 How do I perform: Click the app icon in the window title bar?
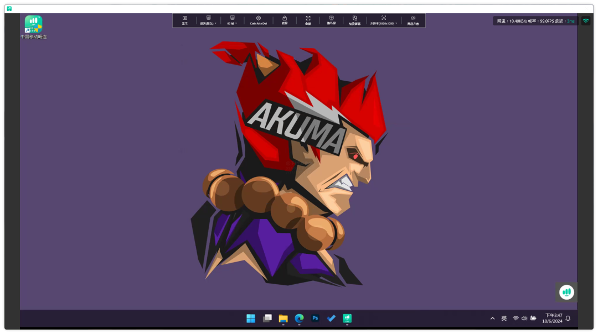[x=9, y=8]
